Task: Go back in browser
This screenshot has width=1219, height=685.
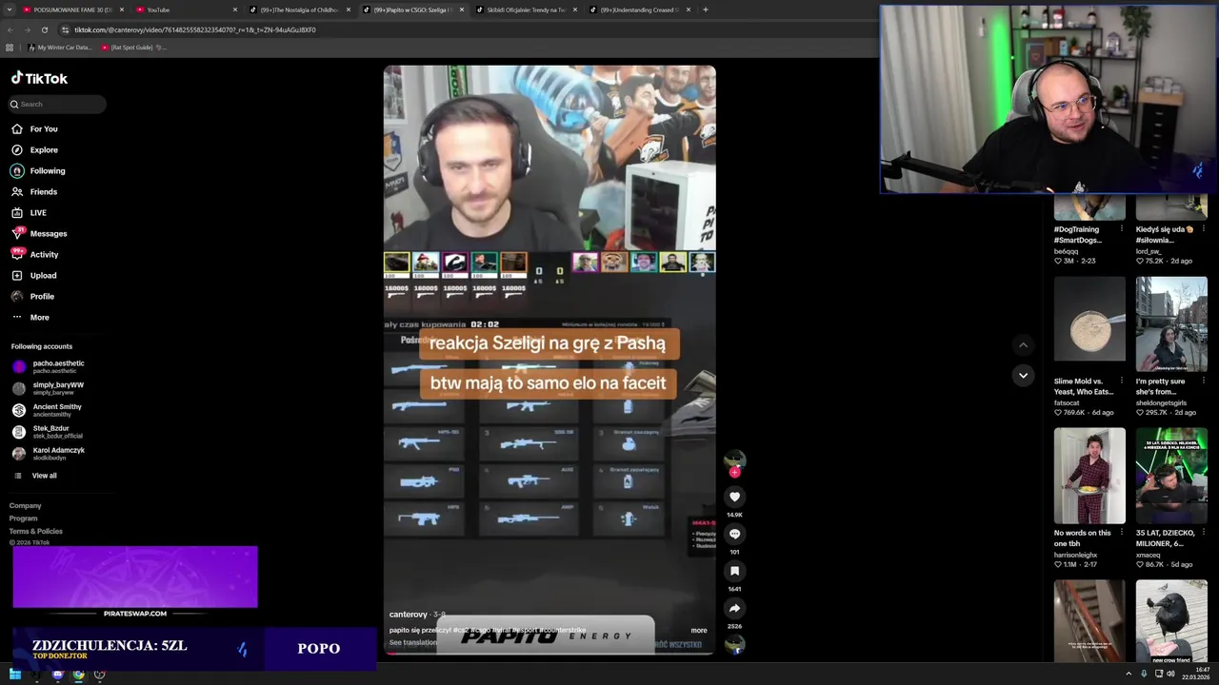Action: (x=10, y=29)
